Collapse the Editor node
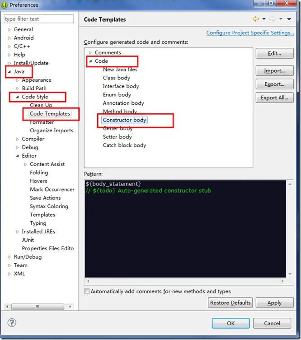The width and height of the screenshot is (301, 340). click(17, 156)
